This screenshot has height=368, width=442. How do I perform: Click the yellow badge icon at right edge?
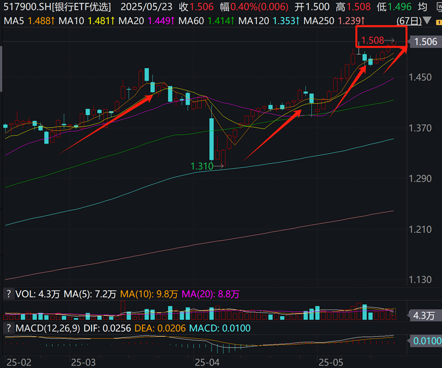(439, 22)
